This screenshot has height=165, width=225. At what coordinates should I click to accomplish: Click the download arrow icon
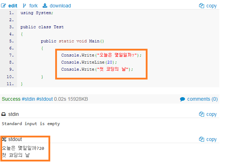[x=45, y=6]
